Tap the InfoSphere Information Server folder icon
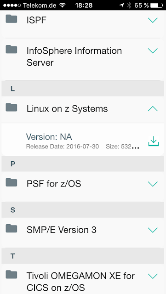 [11, 49]
